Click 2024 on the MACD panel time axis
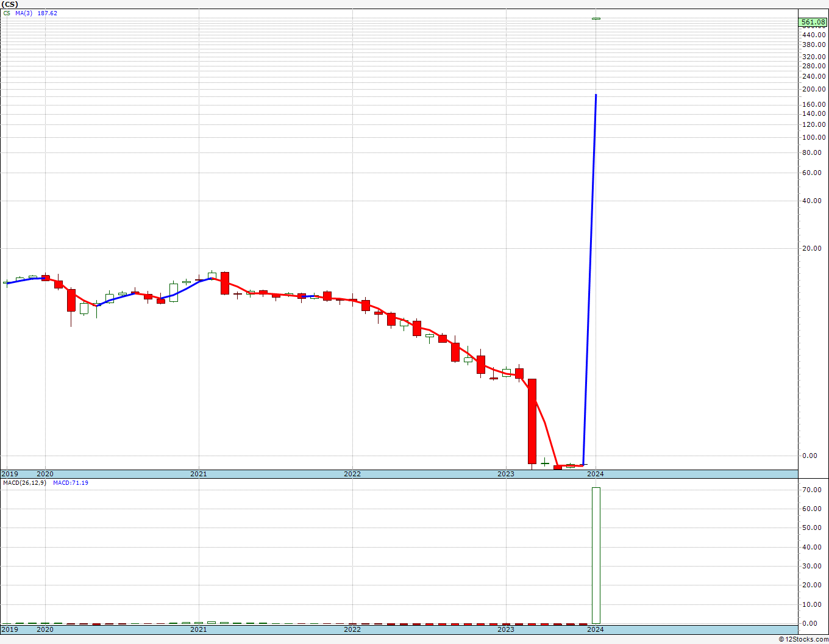This screenshot has height=644, width=829. [596, 629]
